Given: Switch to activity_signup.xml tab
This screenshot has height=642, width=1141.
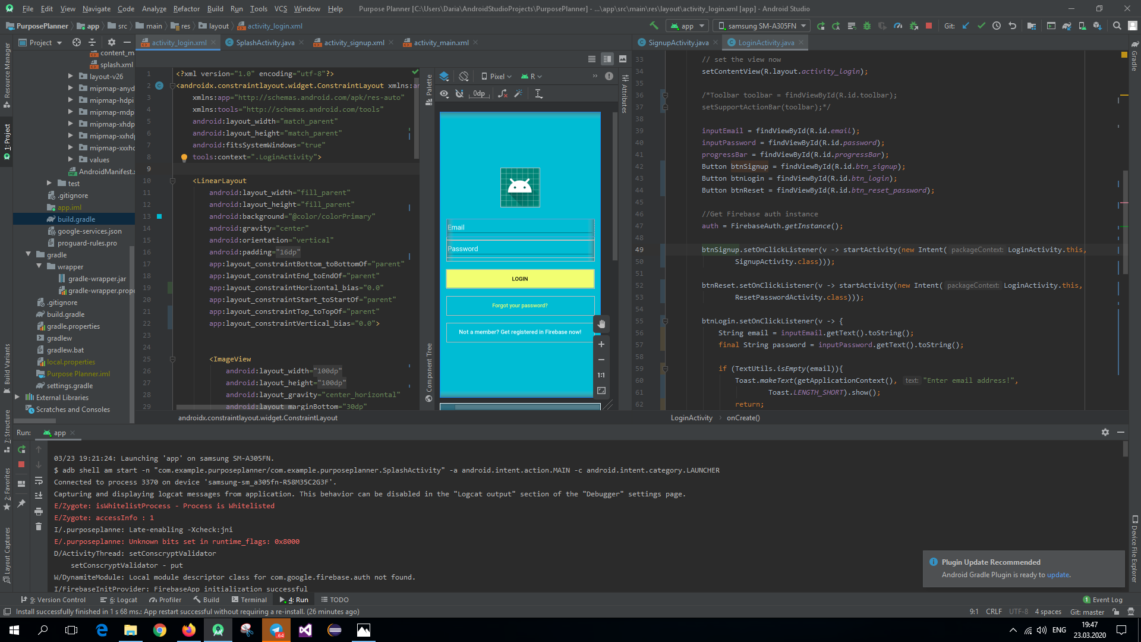Looking at the screenshot, I should [354, 42].
